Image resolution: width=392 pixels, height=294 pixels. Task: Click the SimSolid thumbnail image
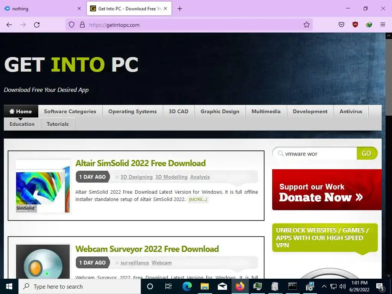(43, 186)
